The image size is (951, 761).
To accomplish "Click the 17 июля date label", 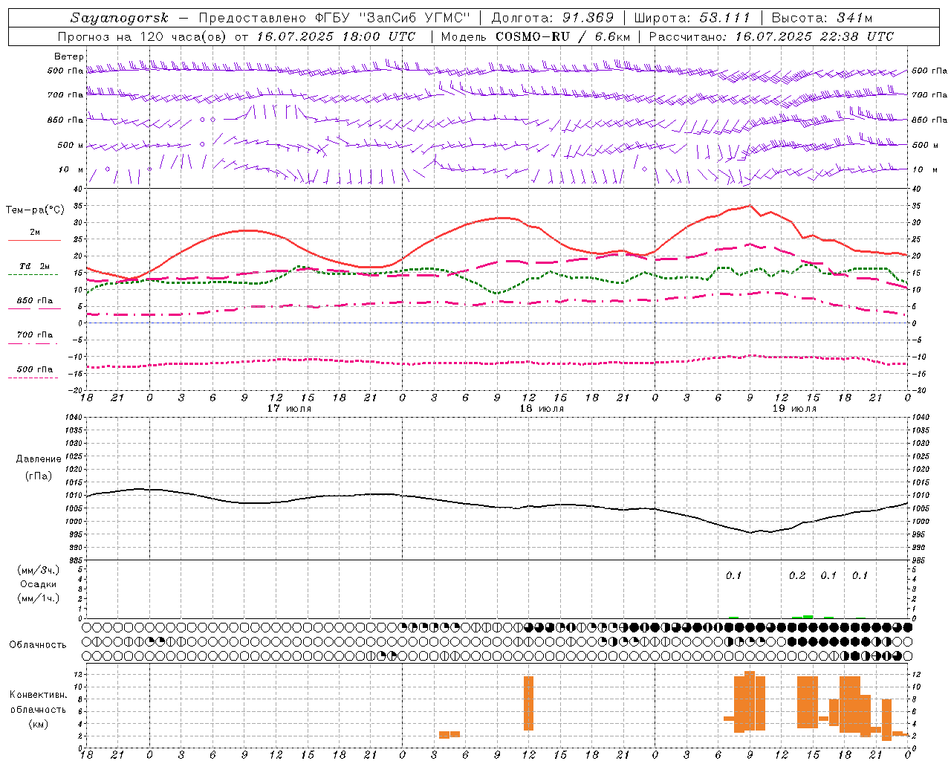I will click(289, 409).
